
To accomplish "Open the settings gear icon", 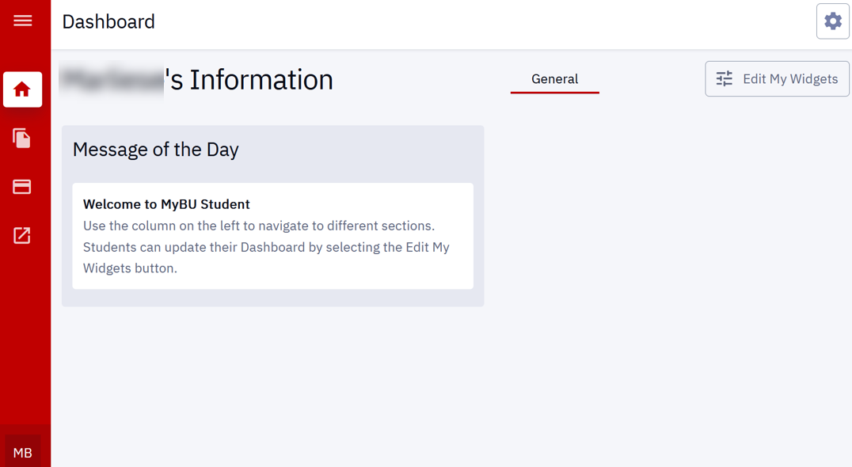I will pyautogui.click(x=832, y=21).
